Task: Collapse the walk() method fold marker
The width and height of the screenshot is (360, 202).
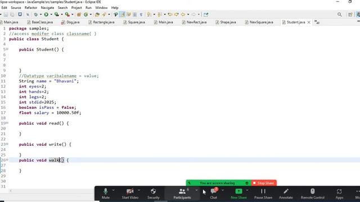Action: pos(7,159)
